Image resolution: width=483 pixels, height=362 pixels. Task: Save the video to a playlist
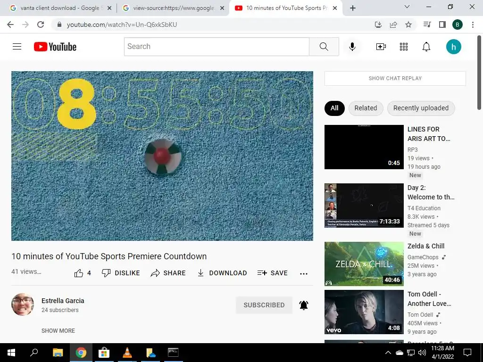[x=272, y=273]
